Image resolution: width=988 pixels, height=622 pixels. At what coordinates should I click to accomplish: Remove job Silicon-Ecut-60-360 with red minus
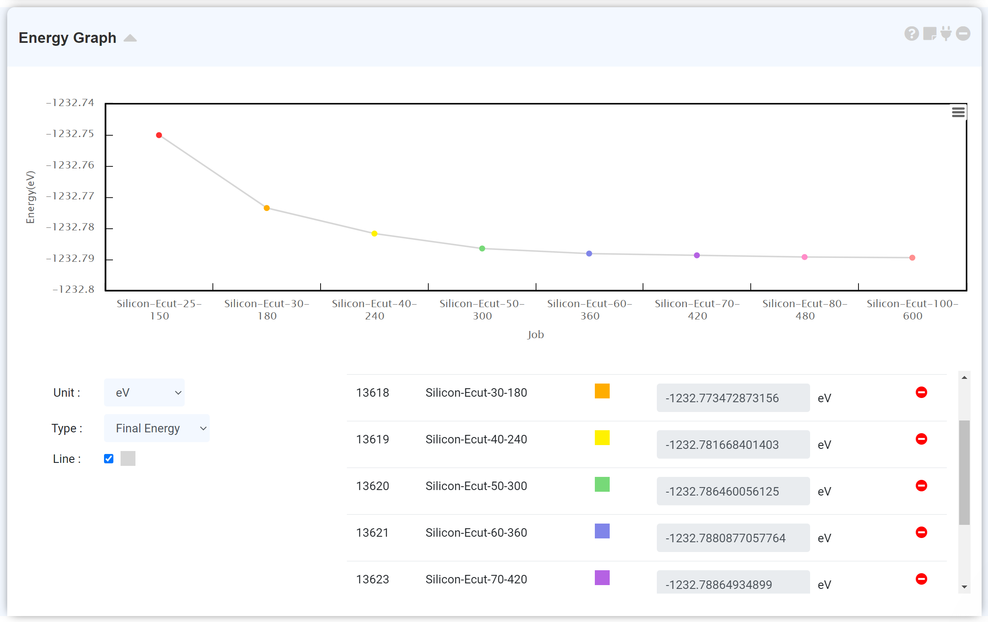(921, 532)
